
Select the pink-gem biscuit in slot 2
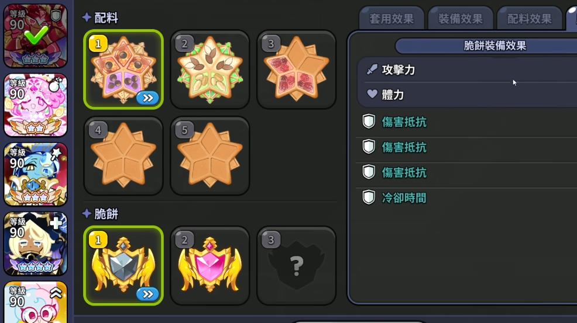[x=209, y=266]
